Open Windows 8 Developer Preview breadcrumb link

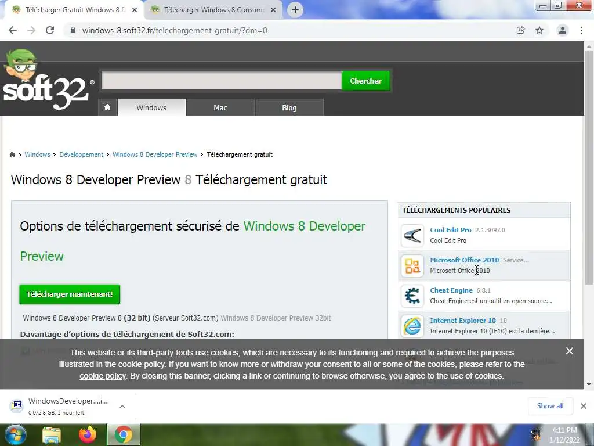[155, 154]
